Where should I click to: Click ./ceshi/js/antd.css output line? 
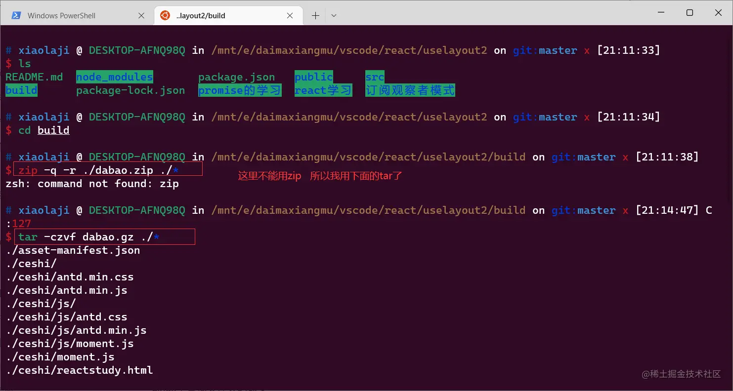click(x=66, y=317)
